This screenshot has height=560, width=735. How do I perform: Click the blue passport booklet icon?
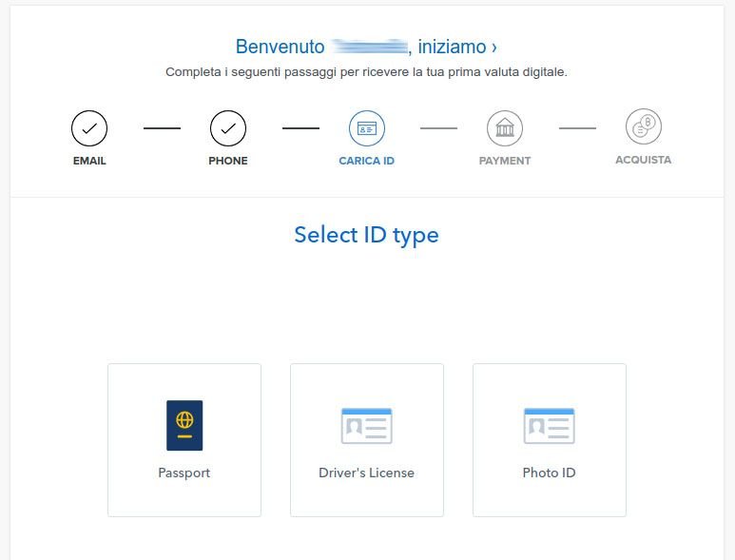184,425
